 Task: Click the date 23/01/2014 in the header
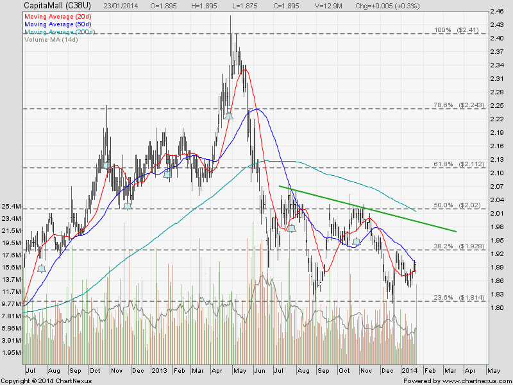coord(121,6)
